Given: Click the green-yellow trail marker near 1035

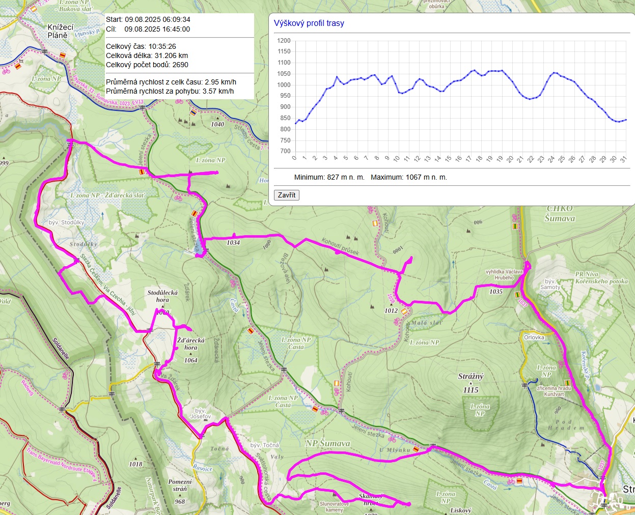Looking at the screenshot, I should pos(517,295).
